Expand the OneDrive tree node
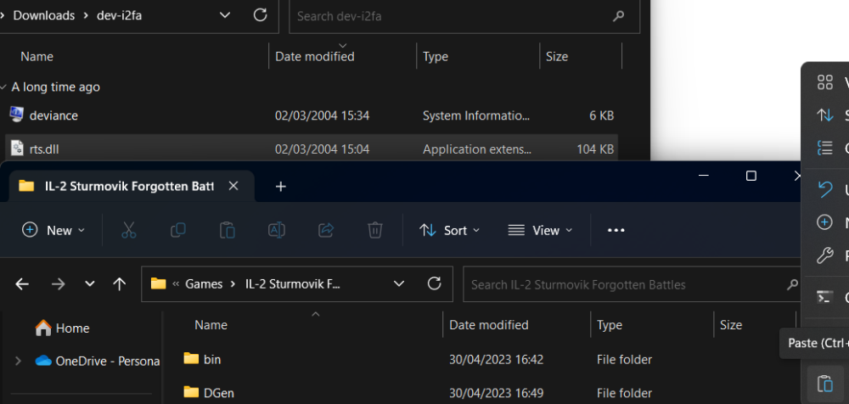Image resolution: width=849 pixels, height=404 pixels. pos(18,361)
